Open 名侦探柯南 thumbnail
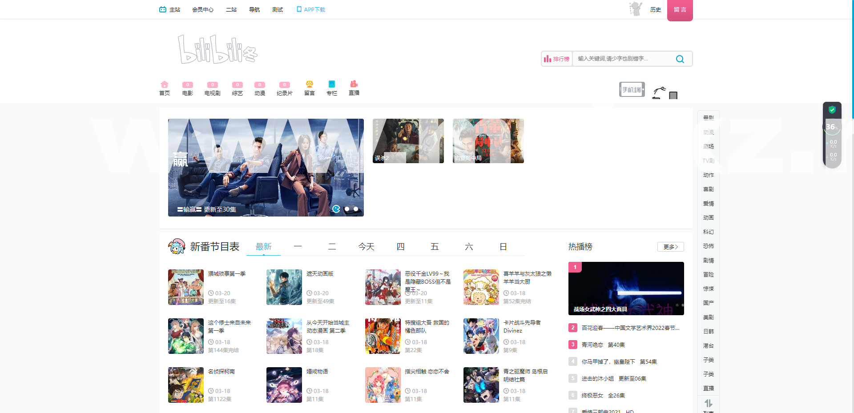854x413 pixels. click(186, 385)
